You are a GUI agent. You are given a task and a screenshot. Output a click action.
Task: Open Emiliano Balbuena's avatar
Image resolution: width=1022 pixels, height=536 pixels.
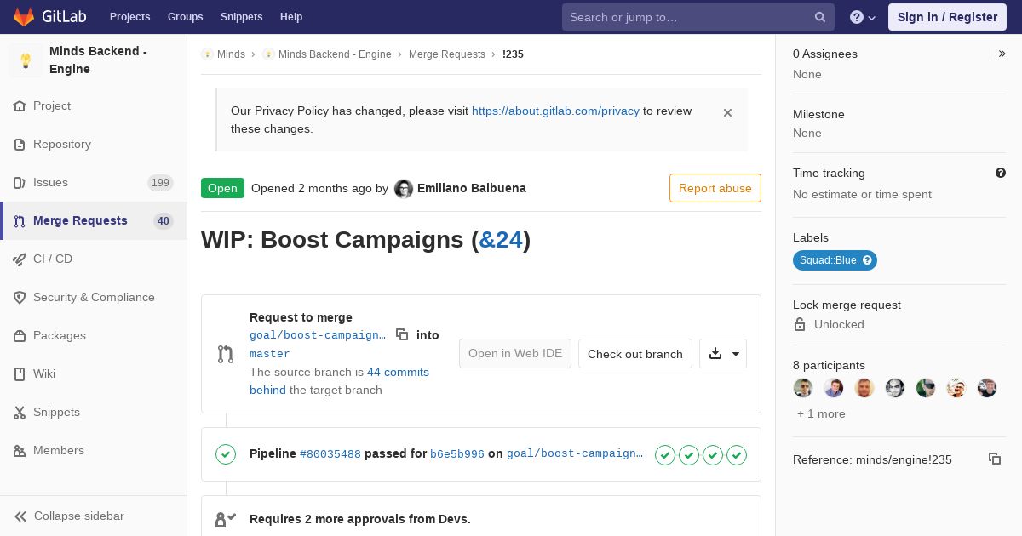click(404, 188)
